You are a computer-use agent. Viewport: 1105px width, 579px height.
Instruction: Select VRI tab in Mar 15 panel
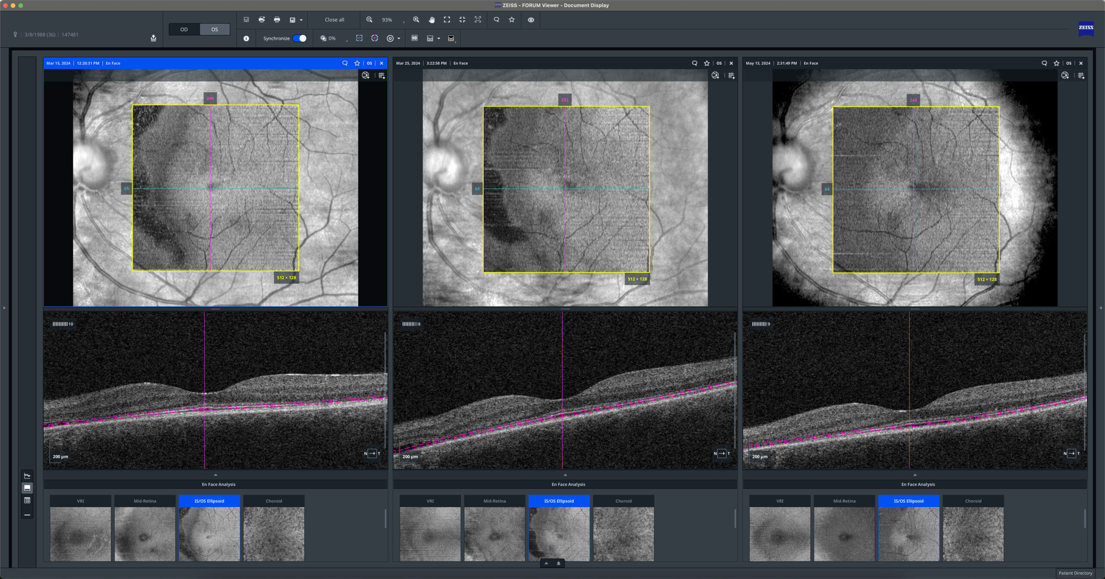tap(80, 501)
